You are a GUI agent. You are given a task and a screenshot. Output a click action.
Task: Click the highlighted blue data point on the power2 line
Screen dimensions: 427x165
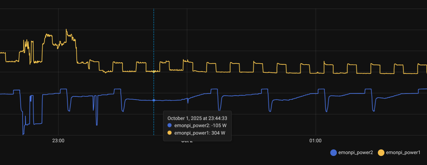click(x=154, y=100)
